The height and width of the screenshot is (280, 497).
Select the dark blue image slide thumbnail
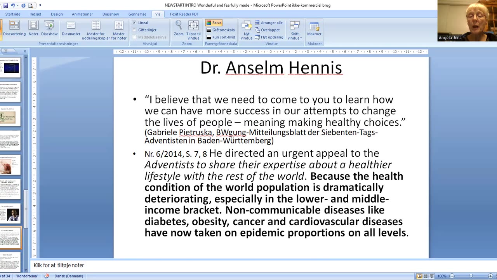point(10,67)
